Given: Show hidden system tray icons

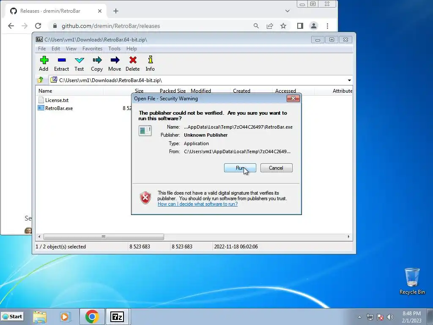Looking at the screenshot, I should pyautogui.click(x=359, y=317).
